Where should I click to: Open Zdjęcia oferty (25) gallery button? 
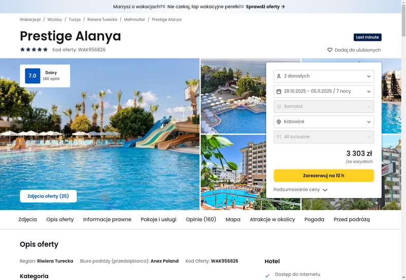(x=48, y=196)
